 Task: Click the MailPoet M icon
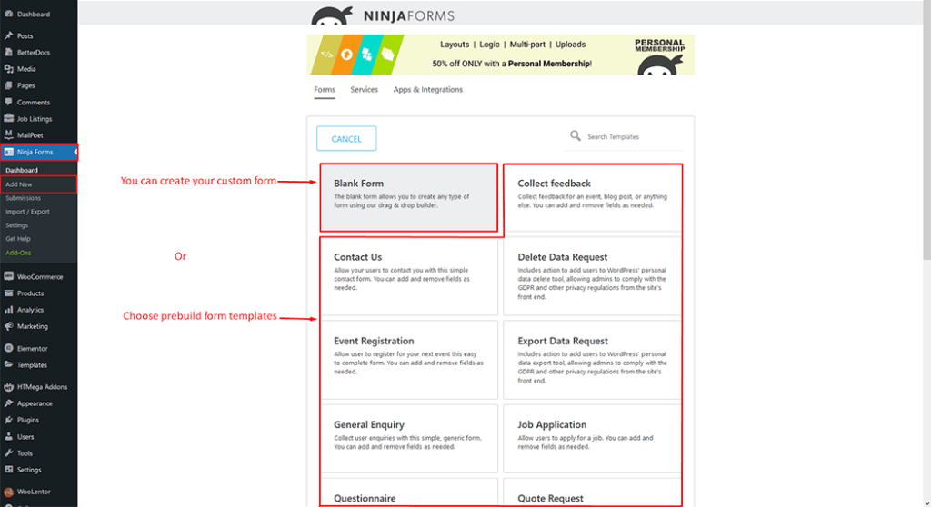8,134
